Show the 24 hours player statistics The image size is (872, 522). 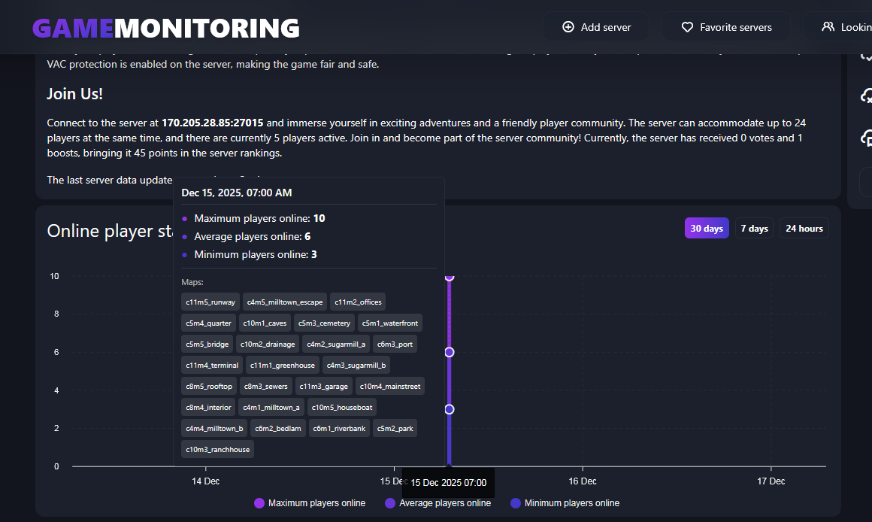[804, 229]
